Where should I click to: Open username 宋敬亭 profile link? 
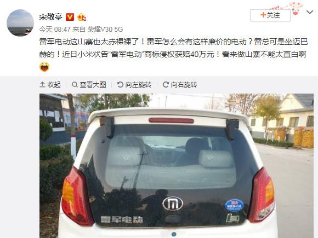click(x=50, y=17)
